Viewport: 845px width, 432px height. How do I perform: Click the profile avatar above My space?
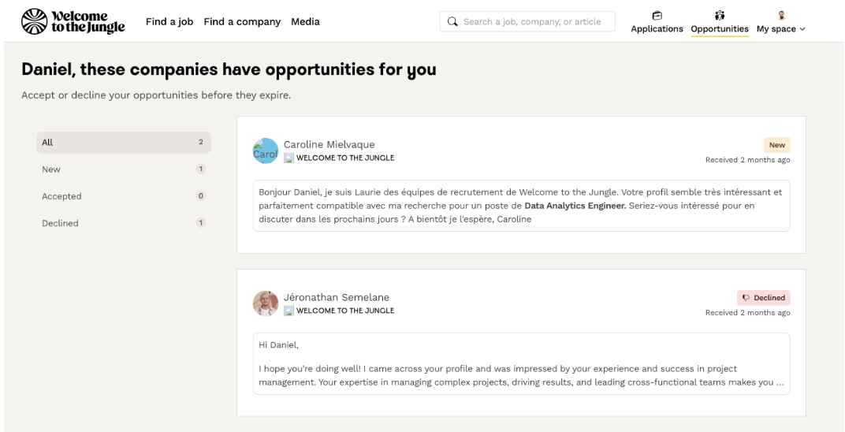tap(781, 15)
